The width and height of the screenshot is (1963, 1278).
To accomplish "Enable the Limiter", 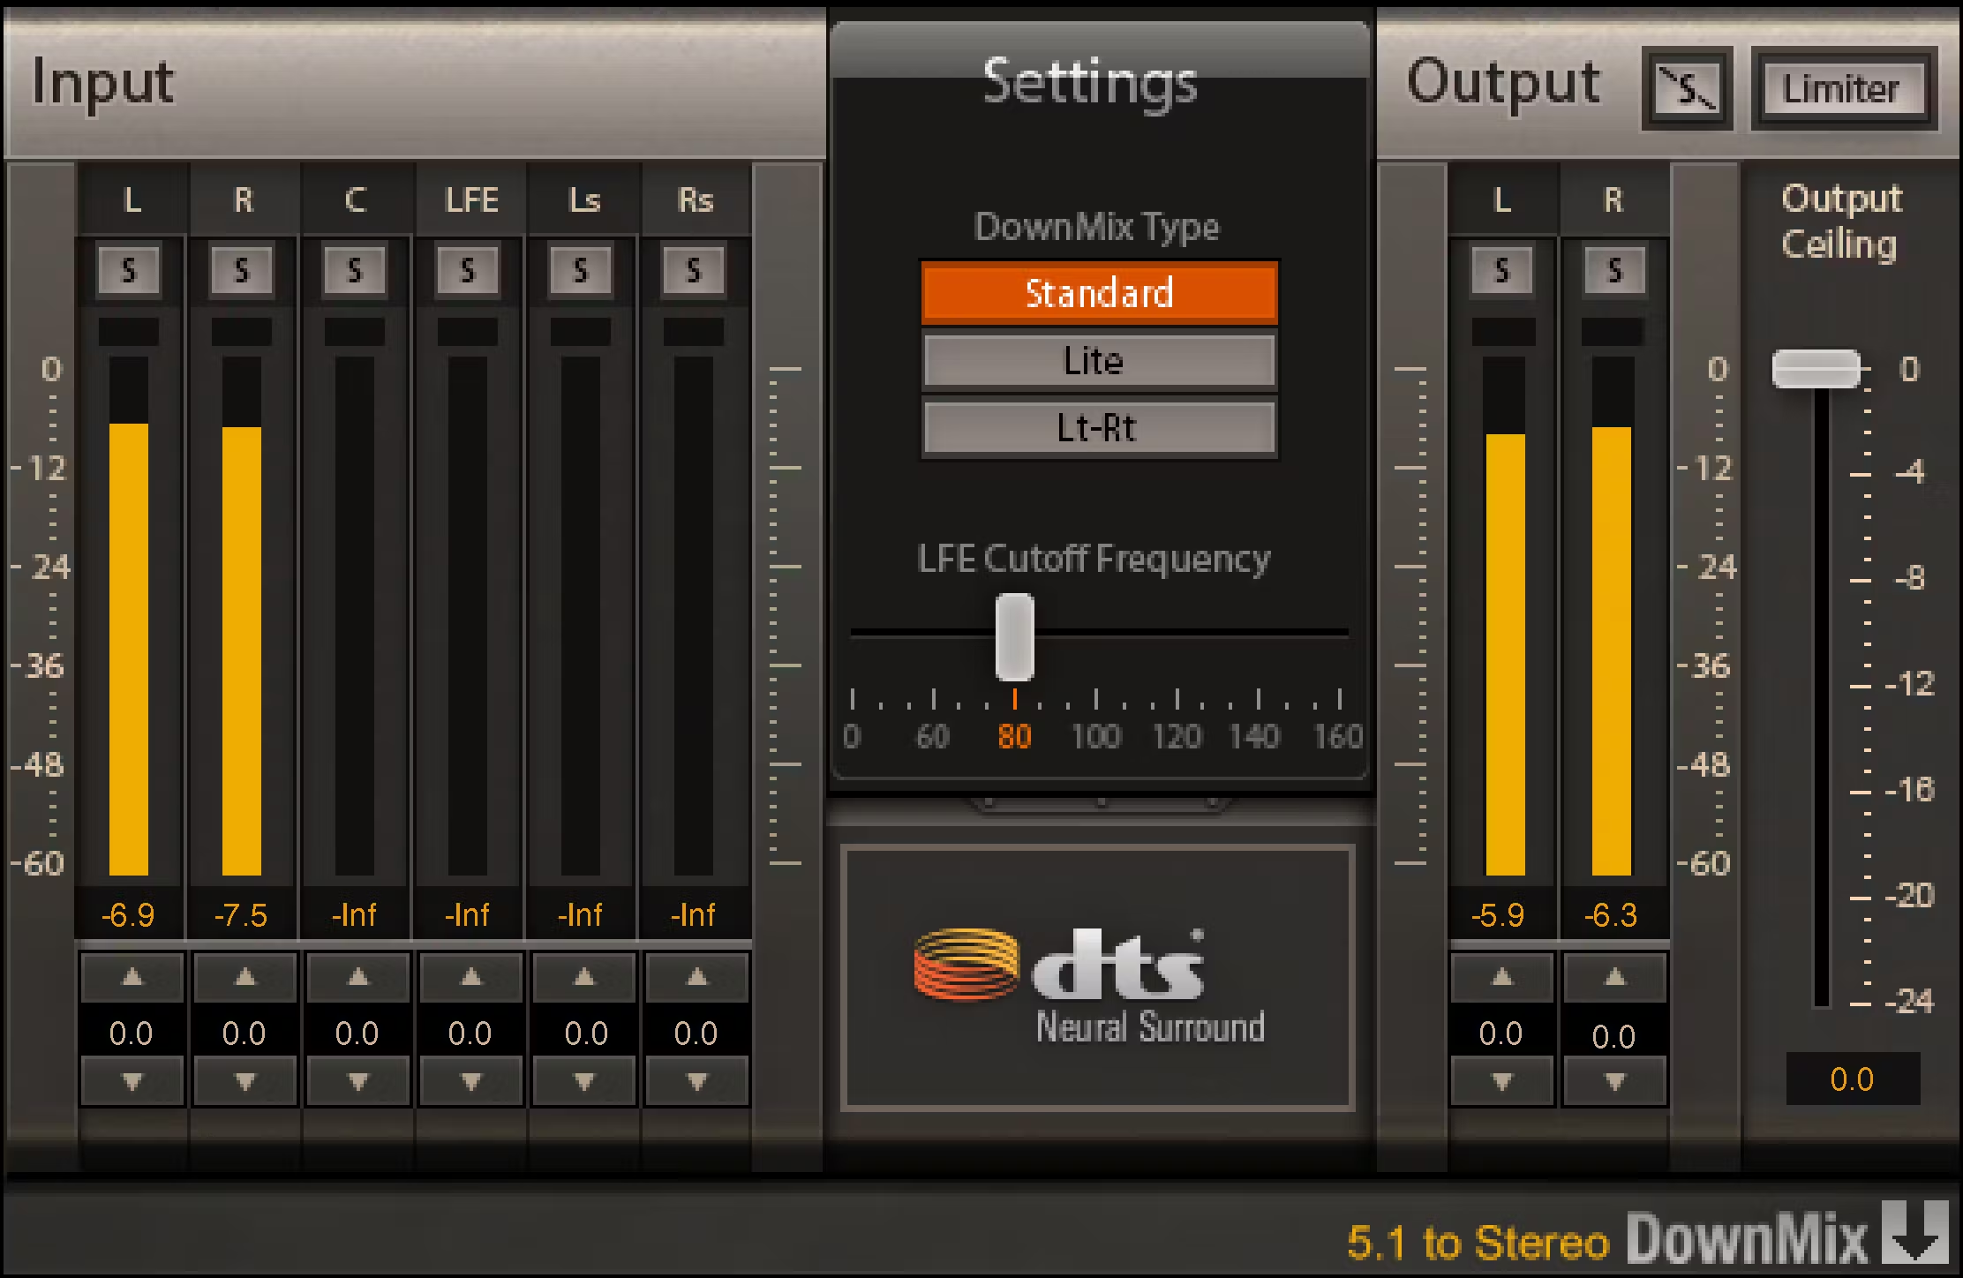I will coord(1844,88).
